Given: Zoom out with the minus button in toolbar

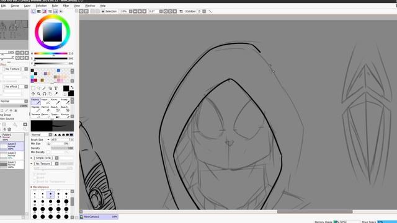Looking at the screenshot, I should coord(135,11).
